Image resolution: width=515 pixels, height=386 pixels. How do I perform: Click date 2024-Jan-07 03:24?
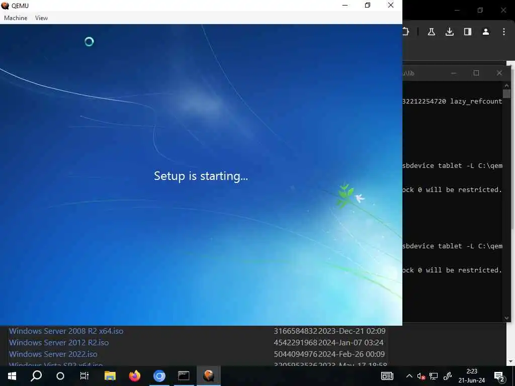[351, 342]
